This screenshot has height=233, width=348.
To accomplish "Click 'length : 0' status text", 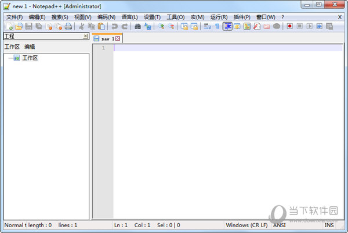I will click(40, 225).
